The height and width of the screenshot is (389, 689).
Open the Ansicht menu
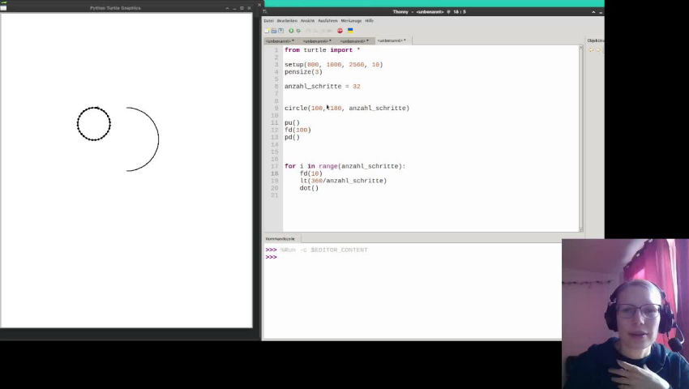pos(307,21)
